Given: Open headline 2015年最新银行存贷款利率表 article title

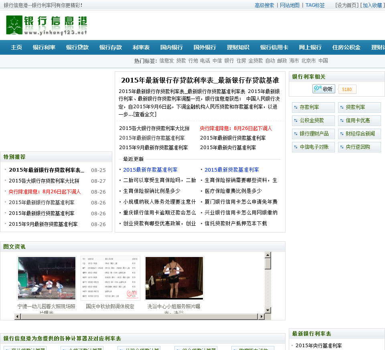Looking at the screenshot, I should [x=200, y=80].
